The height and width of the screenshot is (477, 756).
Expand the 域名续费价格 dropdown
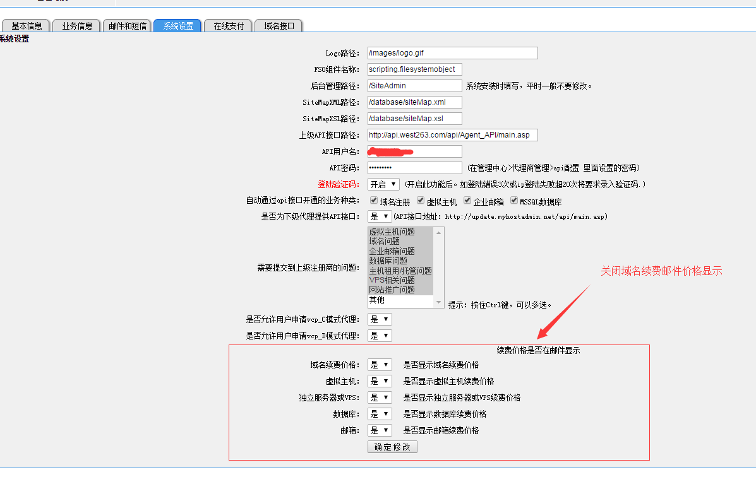tap(380, 365)
